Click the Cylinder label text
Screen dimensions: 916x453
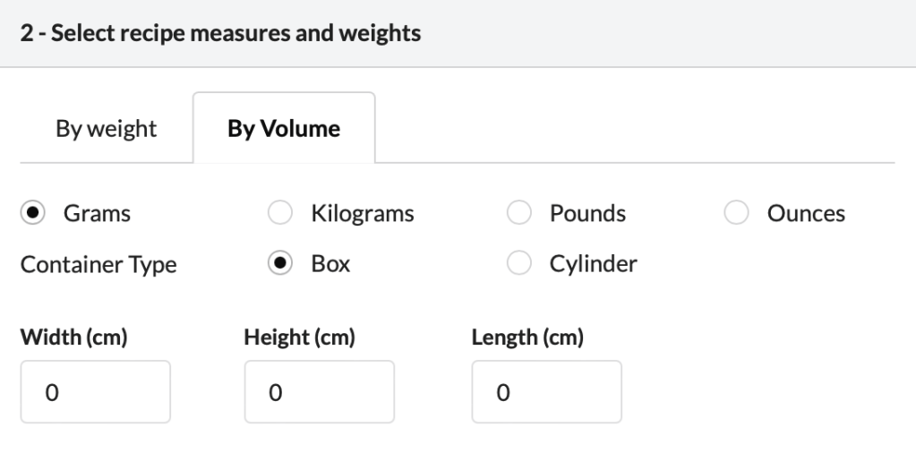click(x=593, y=264)
